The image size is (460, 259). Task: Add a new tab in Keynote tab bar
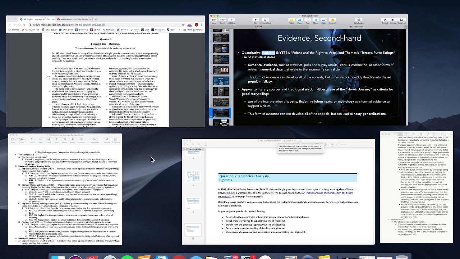click(x=406, y=27)
